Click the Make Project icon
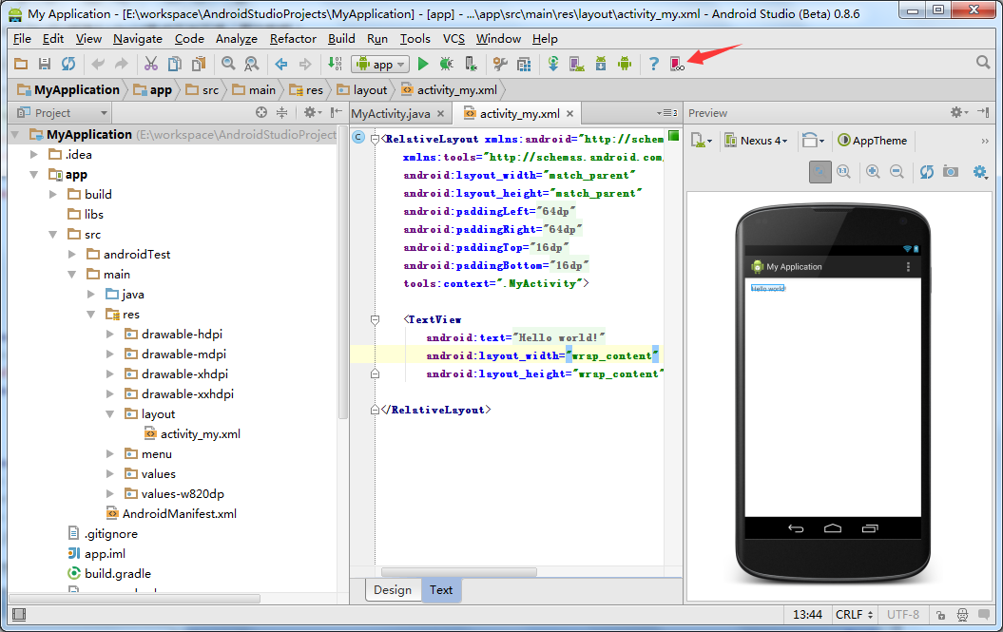Viewport: 1003px width, 632px height. [x=335, y=64]
